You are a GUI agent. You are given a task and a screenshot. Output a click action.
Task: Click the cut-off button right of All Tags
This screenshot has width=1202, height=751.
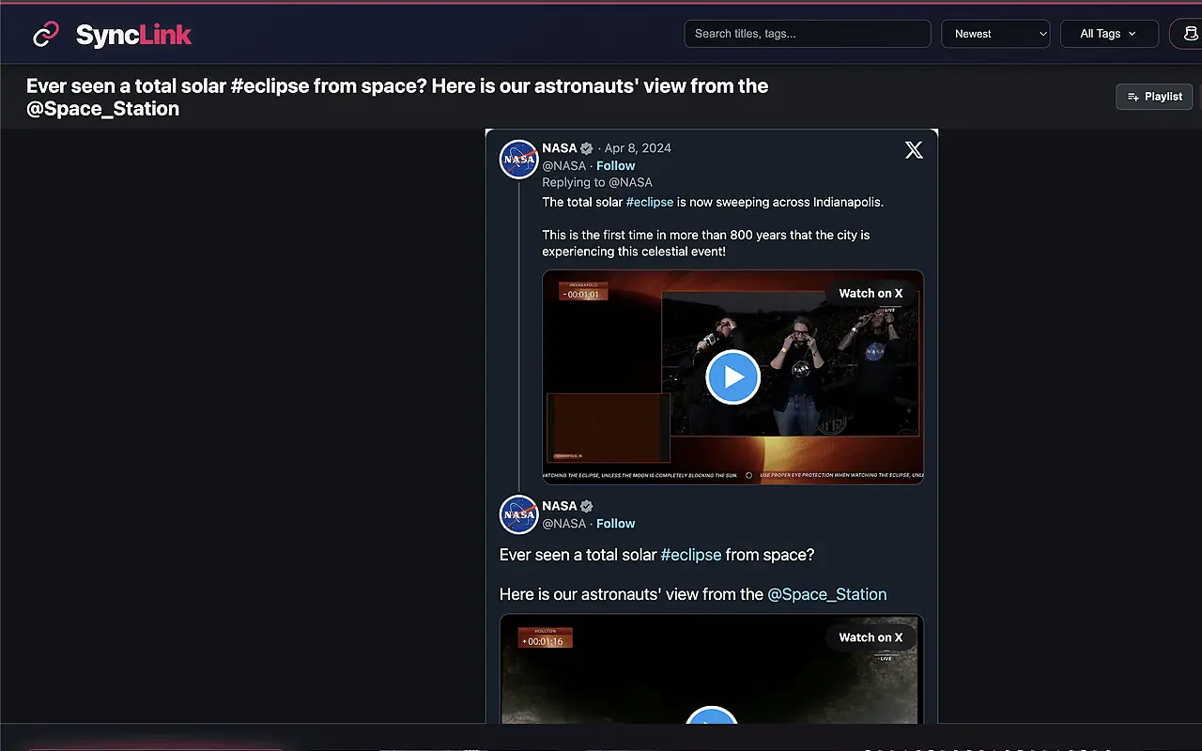point(1187,34)
